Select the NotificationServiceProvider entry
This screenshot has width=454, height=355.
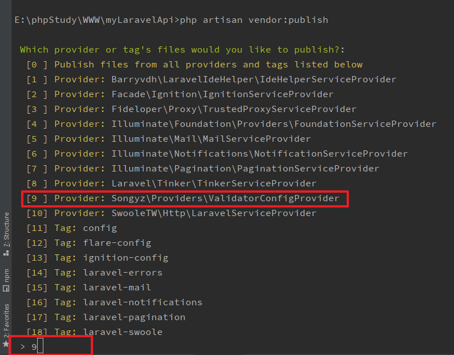[217, 154]
